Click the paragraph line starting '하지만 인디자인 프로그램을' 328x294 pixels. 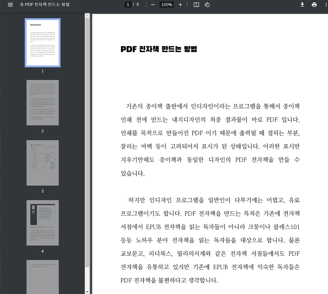click(x=214, y=200)
